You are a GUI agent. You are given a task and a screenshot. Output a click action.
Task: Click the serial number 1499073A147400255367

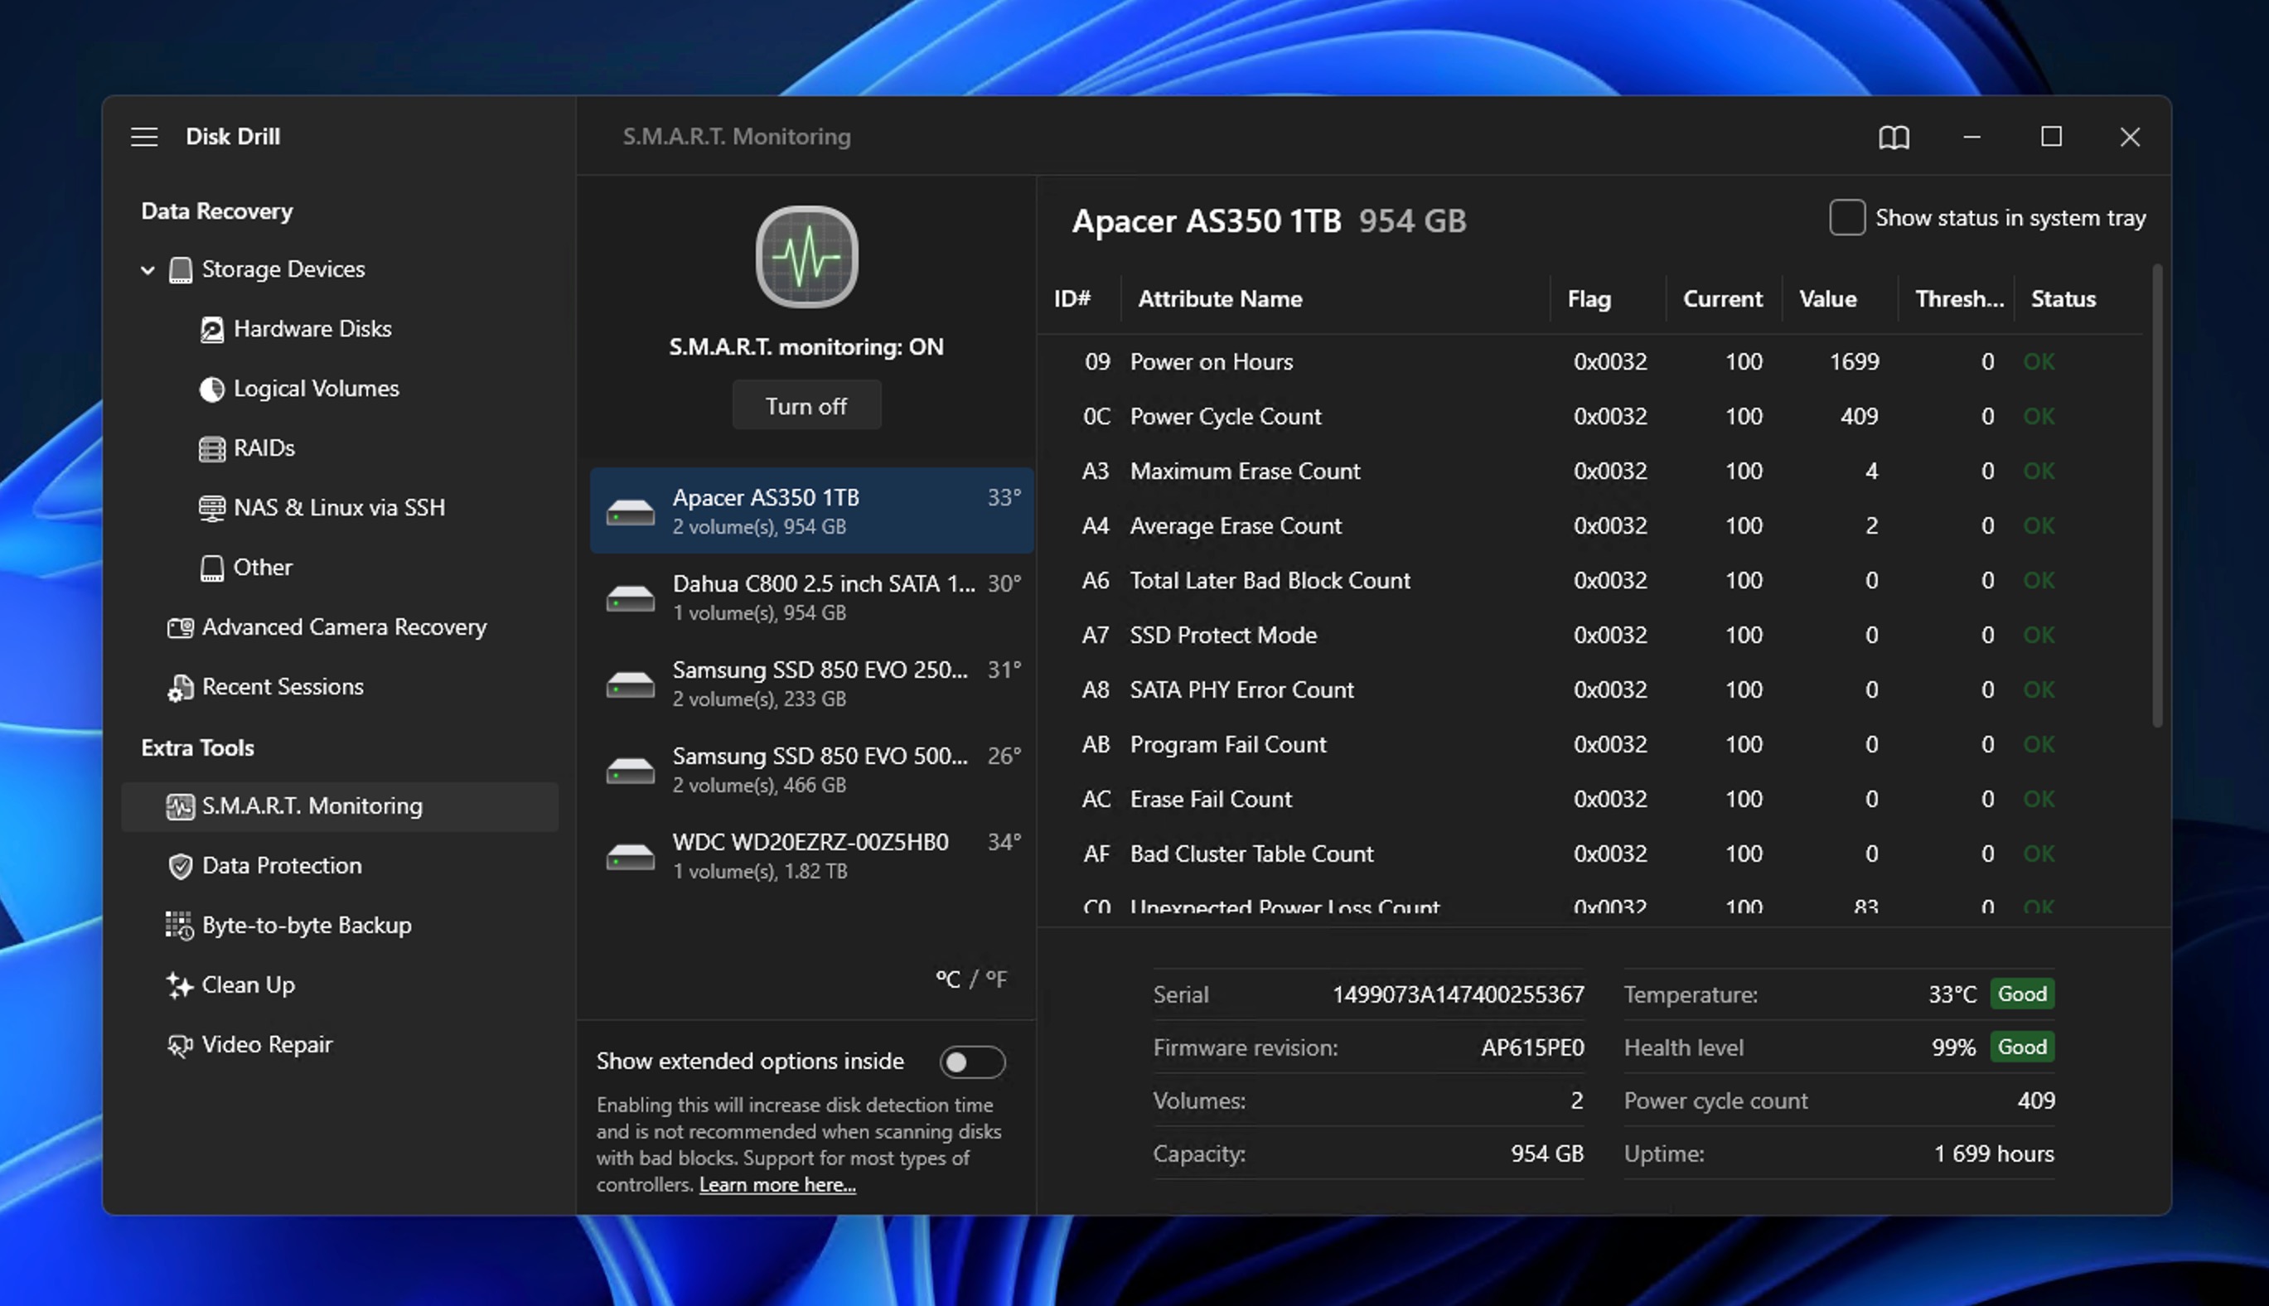pos(1459,994)
